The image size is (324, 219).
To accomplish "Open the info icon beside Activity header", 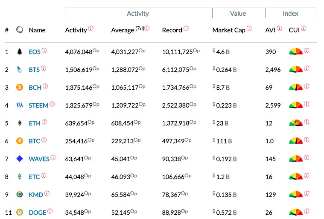I will [x=91, y=28].
